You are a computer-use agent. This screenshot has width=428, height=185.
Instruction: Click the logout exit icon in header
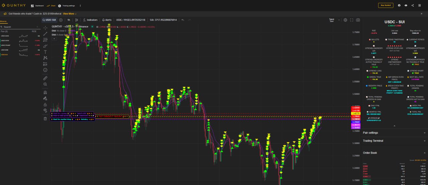pyautogui.click(x=420, y=5)
